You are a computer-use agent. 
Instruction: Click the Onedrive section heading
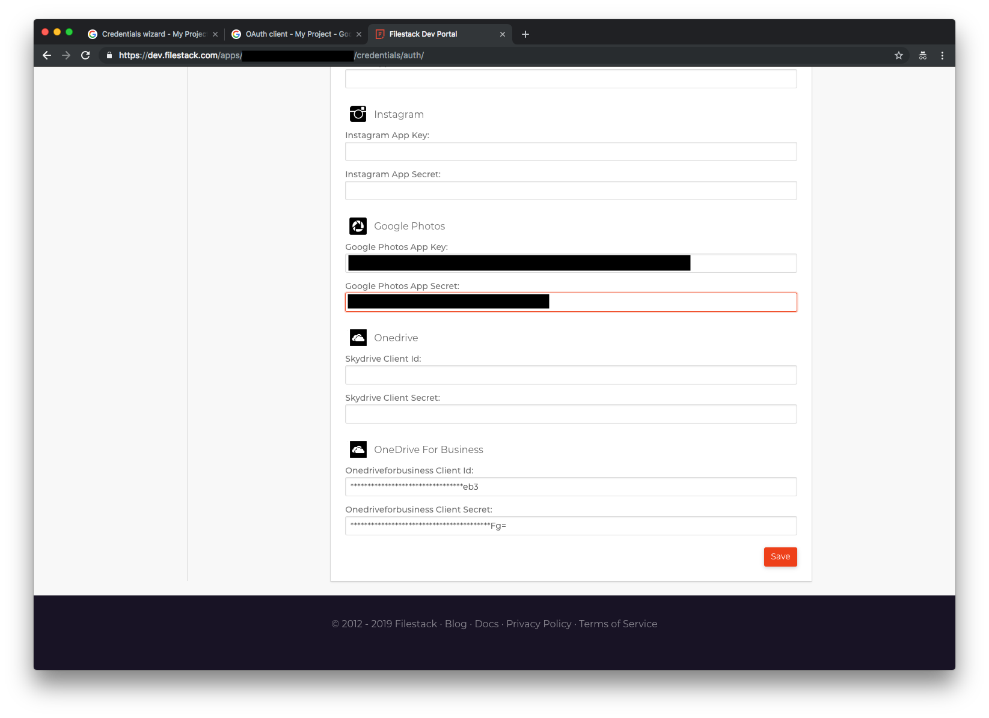[396, 338]
